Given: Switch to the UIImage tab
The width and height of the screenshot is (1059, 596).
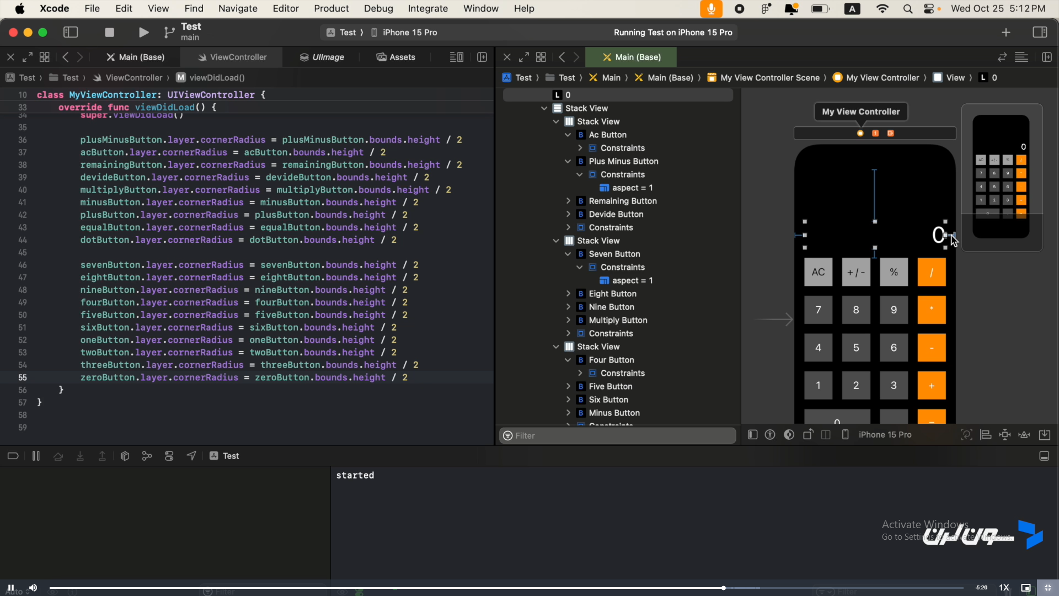Looking at the screenshot, I should pyautogui.click(x=322, y=57).
